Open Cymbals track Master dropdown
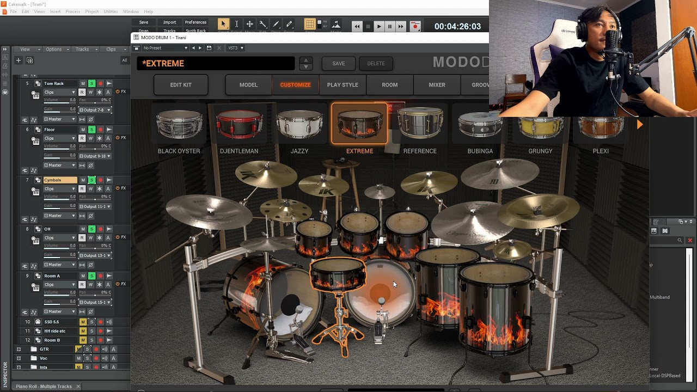697x392 pixels. click(x=59, y=216)
